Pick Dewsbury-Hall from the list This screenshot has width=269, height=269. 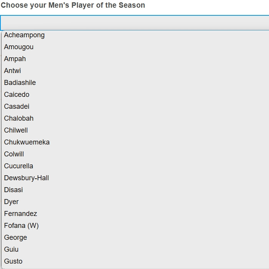(x=135, y=178)
